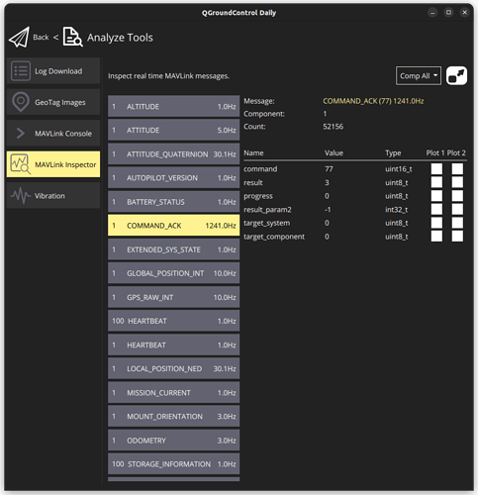Click the Log Download list icon
The width and height of the screenshot is (478, 495).
point(21,71)
